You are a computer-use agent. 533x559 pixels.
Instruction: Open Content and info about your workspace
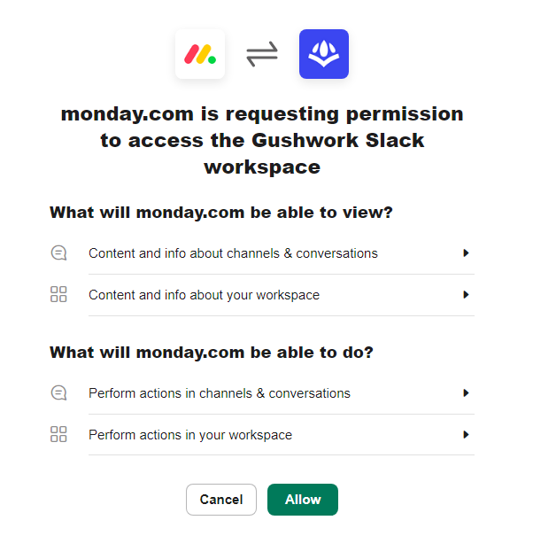click(262, 295)
